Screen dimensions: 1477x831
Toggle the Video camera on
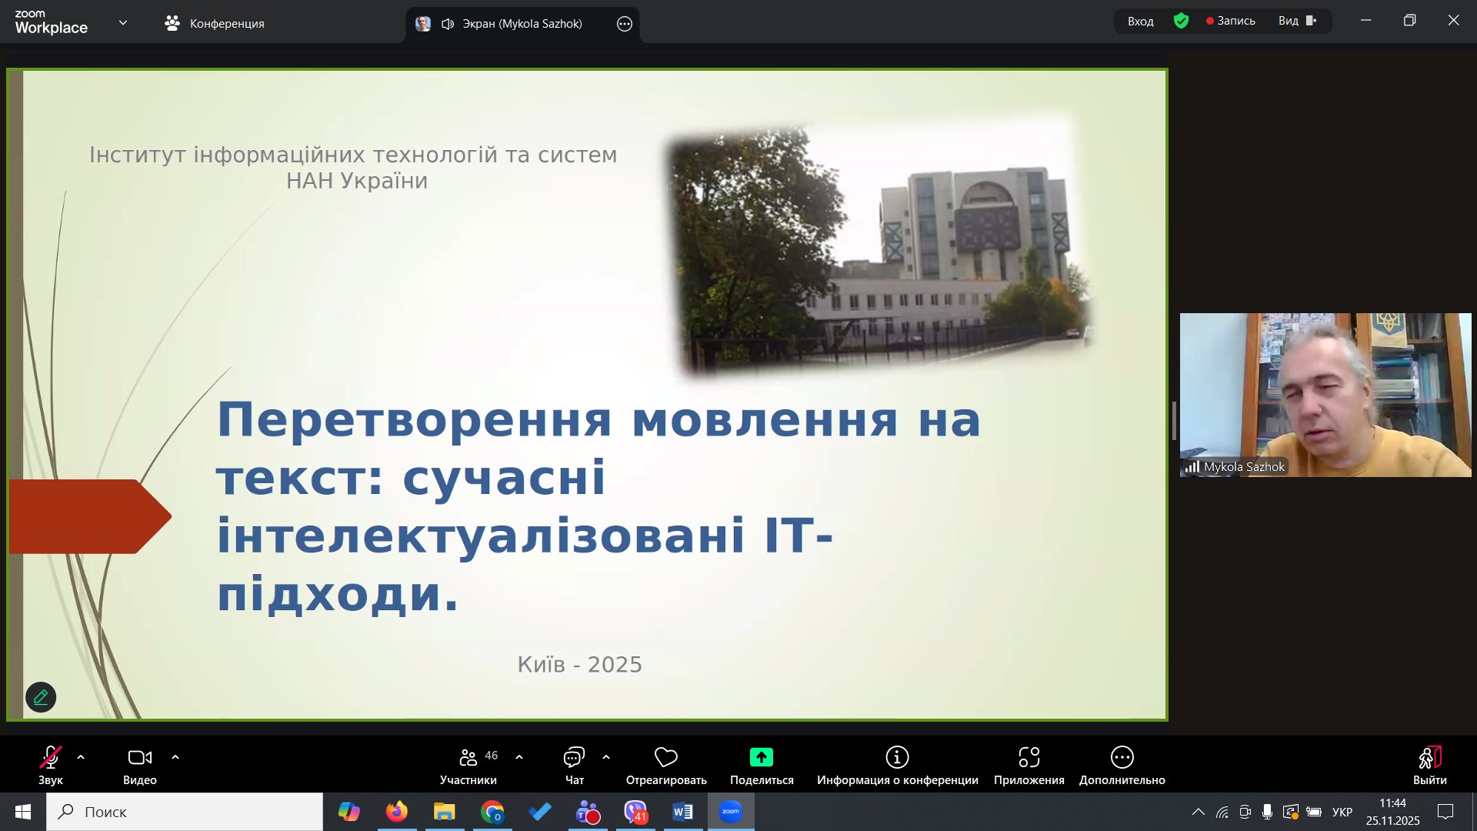click(x=140, y=758)
